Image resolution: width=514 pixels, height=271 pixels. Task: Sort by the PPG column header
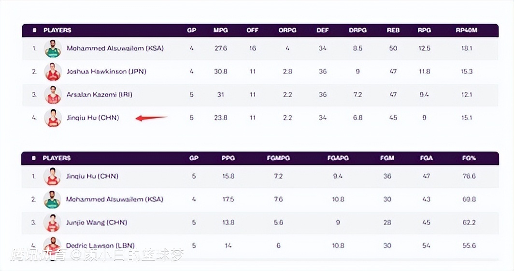pos(228,158)
